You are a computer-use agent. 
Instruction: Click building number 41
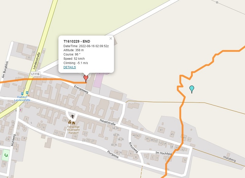coord(161,130)
